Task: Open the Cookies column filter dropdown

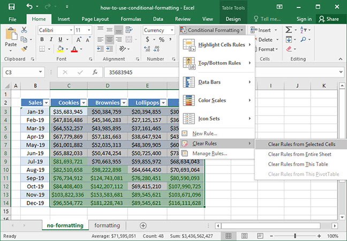Action: point(84,103)
